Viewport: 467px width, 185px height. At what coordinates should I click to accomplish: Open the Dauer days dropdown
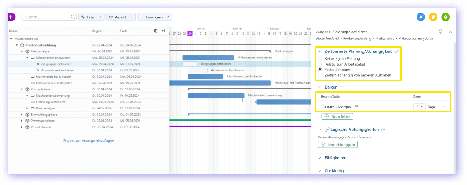[x=419, y=107]
